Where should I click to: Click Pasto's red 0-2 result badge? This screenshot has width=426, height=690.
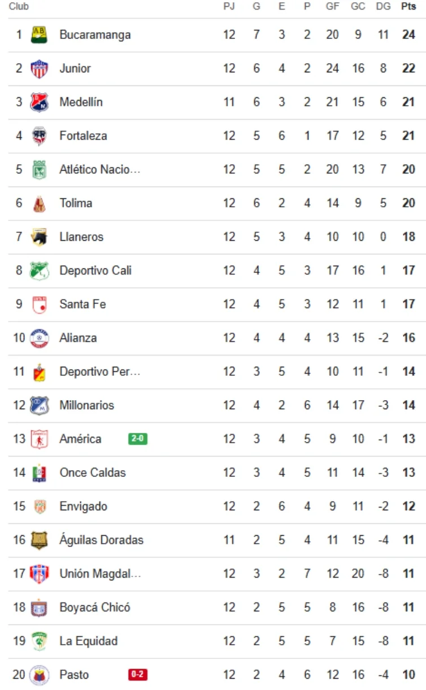pos(138,674)
